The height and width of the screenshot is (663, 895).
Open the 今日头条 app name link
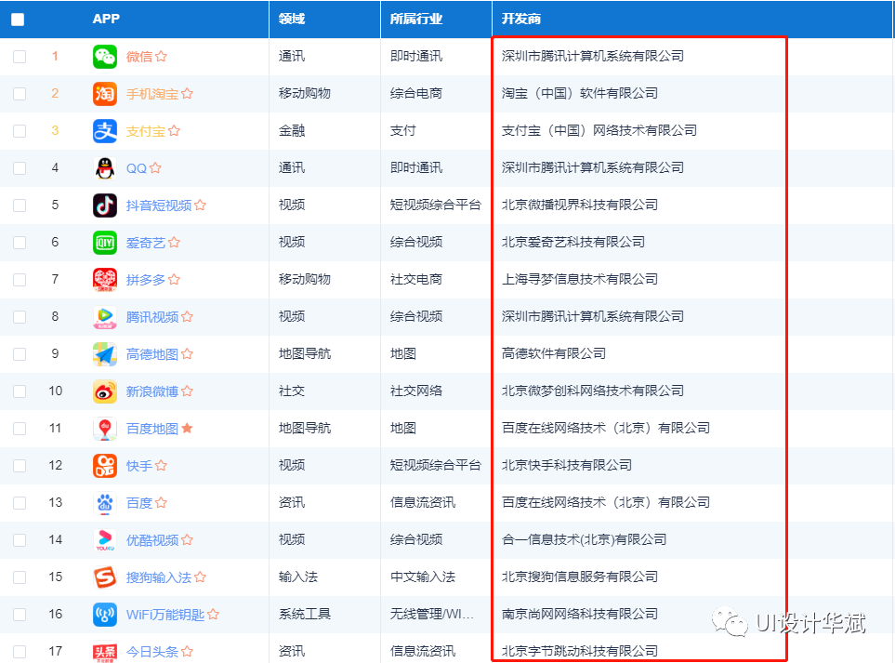click(x=152, y=652)
